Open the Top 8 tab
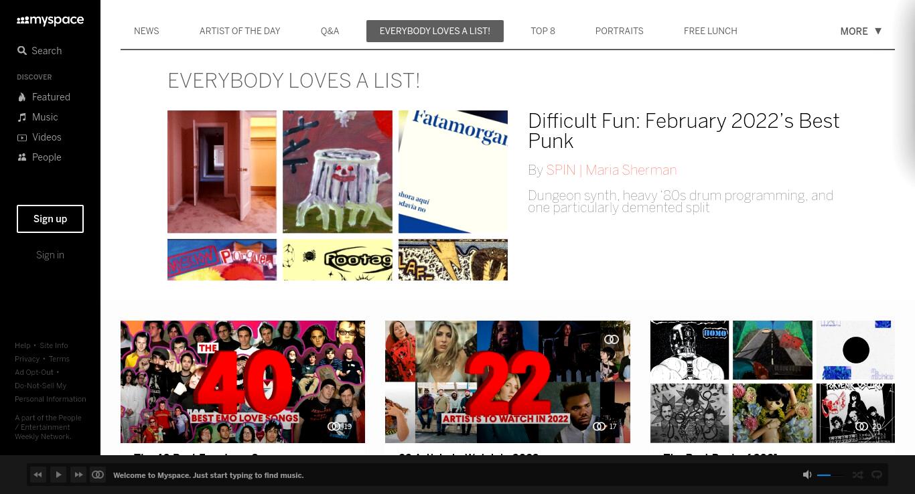915x494 pixels. pyautogui.click(x=543, y=31)
